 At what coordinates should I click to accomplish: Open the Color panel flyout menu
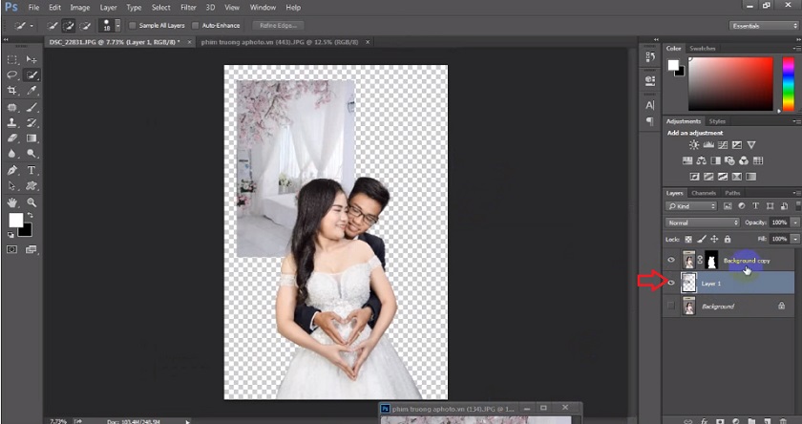coord(796,49)
